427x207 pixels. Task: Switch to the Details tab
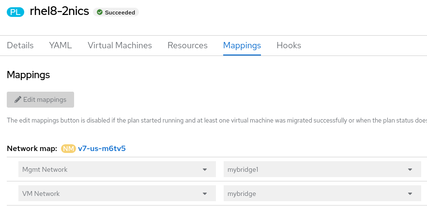[20, 45]
